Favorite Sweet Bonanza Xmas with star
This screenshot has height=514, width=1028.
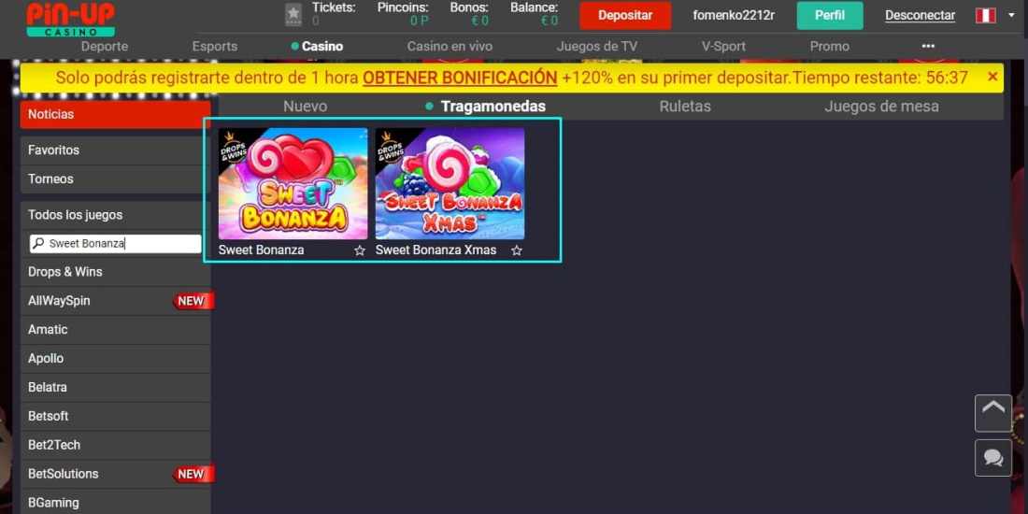click(x=517, y=250)
